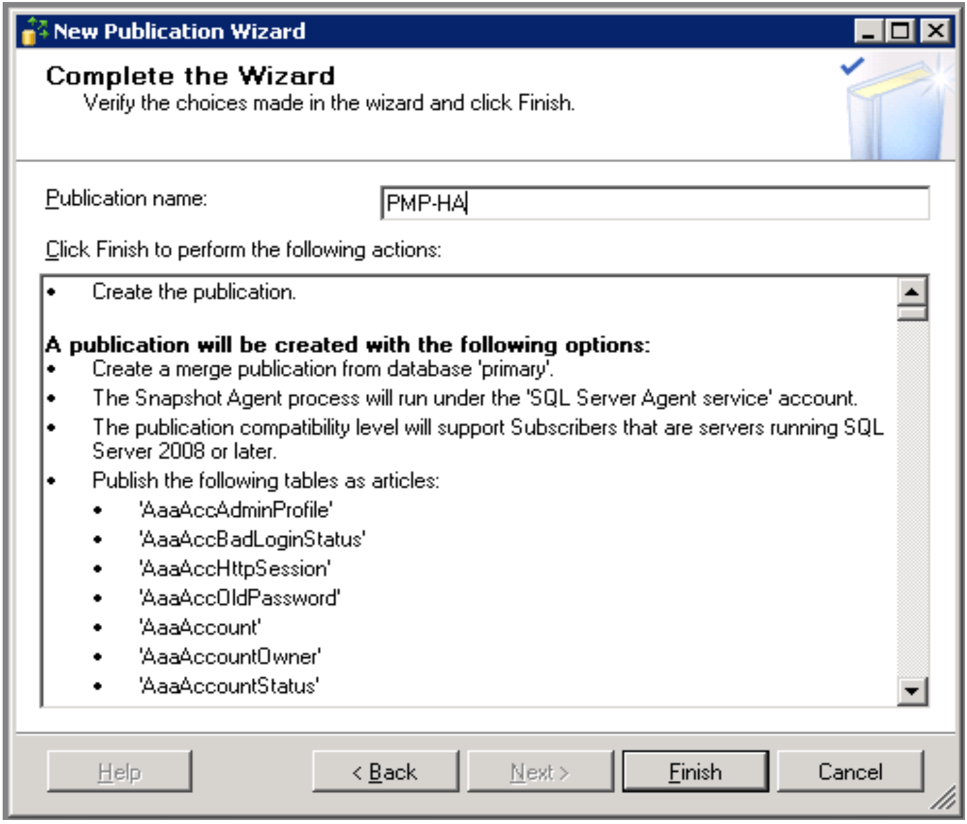
Task: Click the 'Create the publication.' action line
Action: point(194,292)
